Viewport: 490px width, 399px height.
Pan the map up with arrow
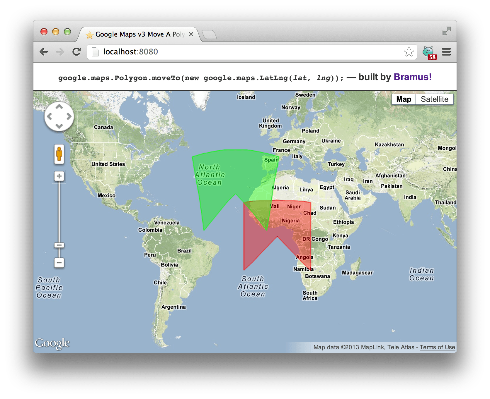point(59,107)
